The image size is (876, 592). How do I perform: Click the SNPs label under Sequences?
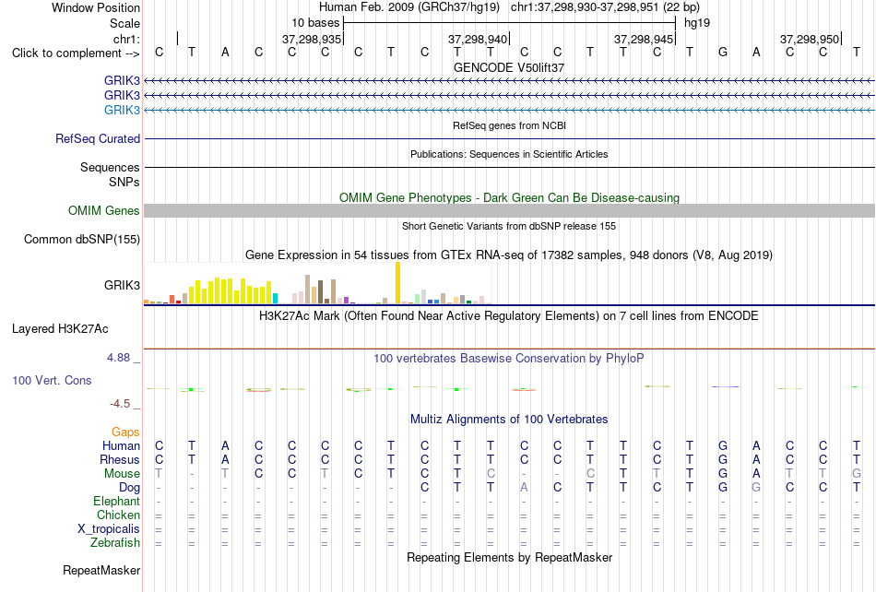tap(124, 182)
